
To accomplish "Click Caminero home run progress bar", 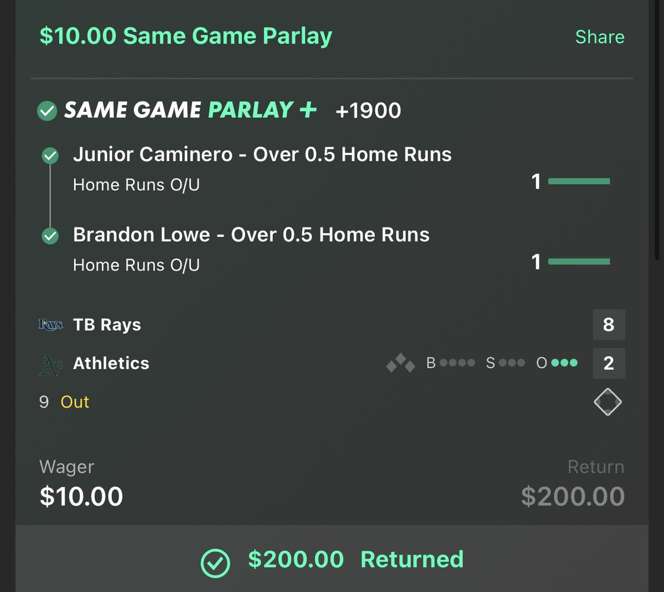I will coord(579,181).
